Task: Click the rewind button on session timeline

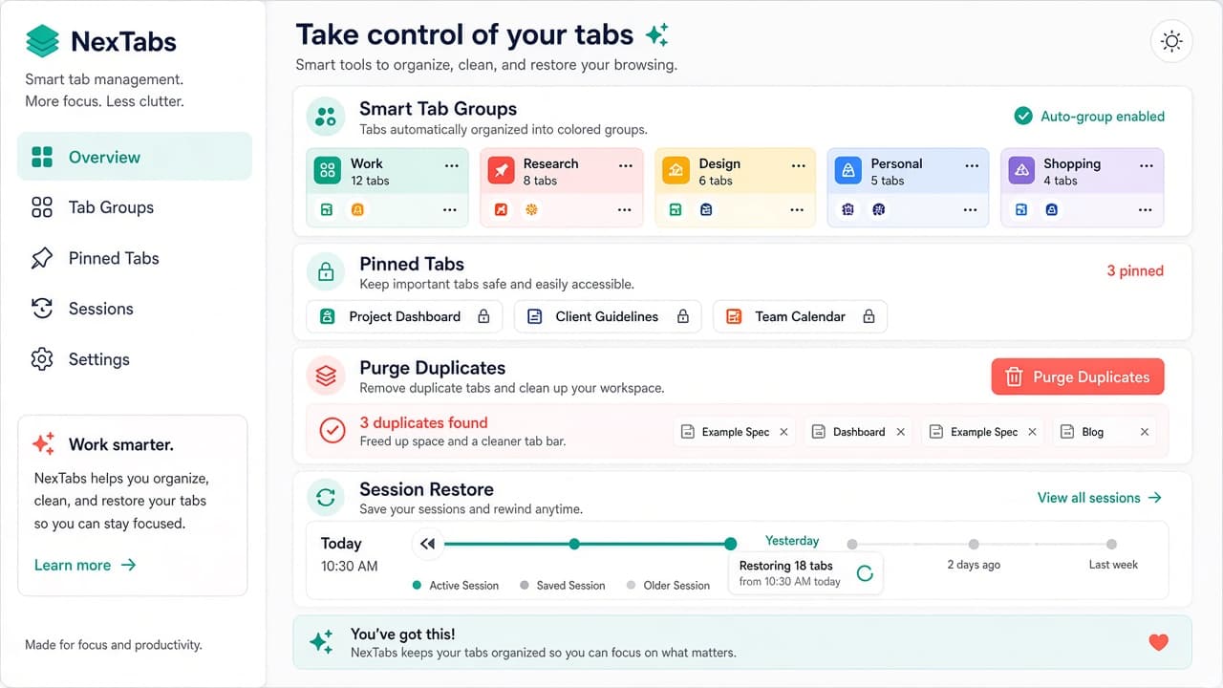Action: pyautogui.click(x=427, y=544)
